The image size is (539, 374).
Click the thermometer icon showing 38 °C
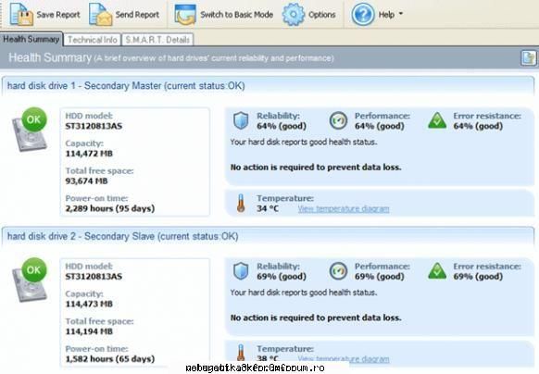tap(241, 353)
